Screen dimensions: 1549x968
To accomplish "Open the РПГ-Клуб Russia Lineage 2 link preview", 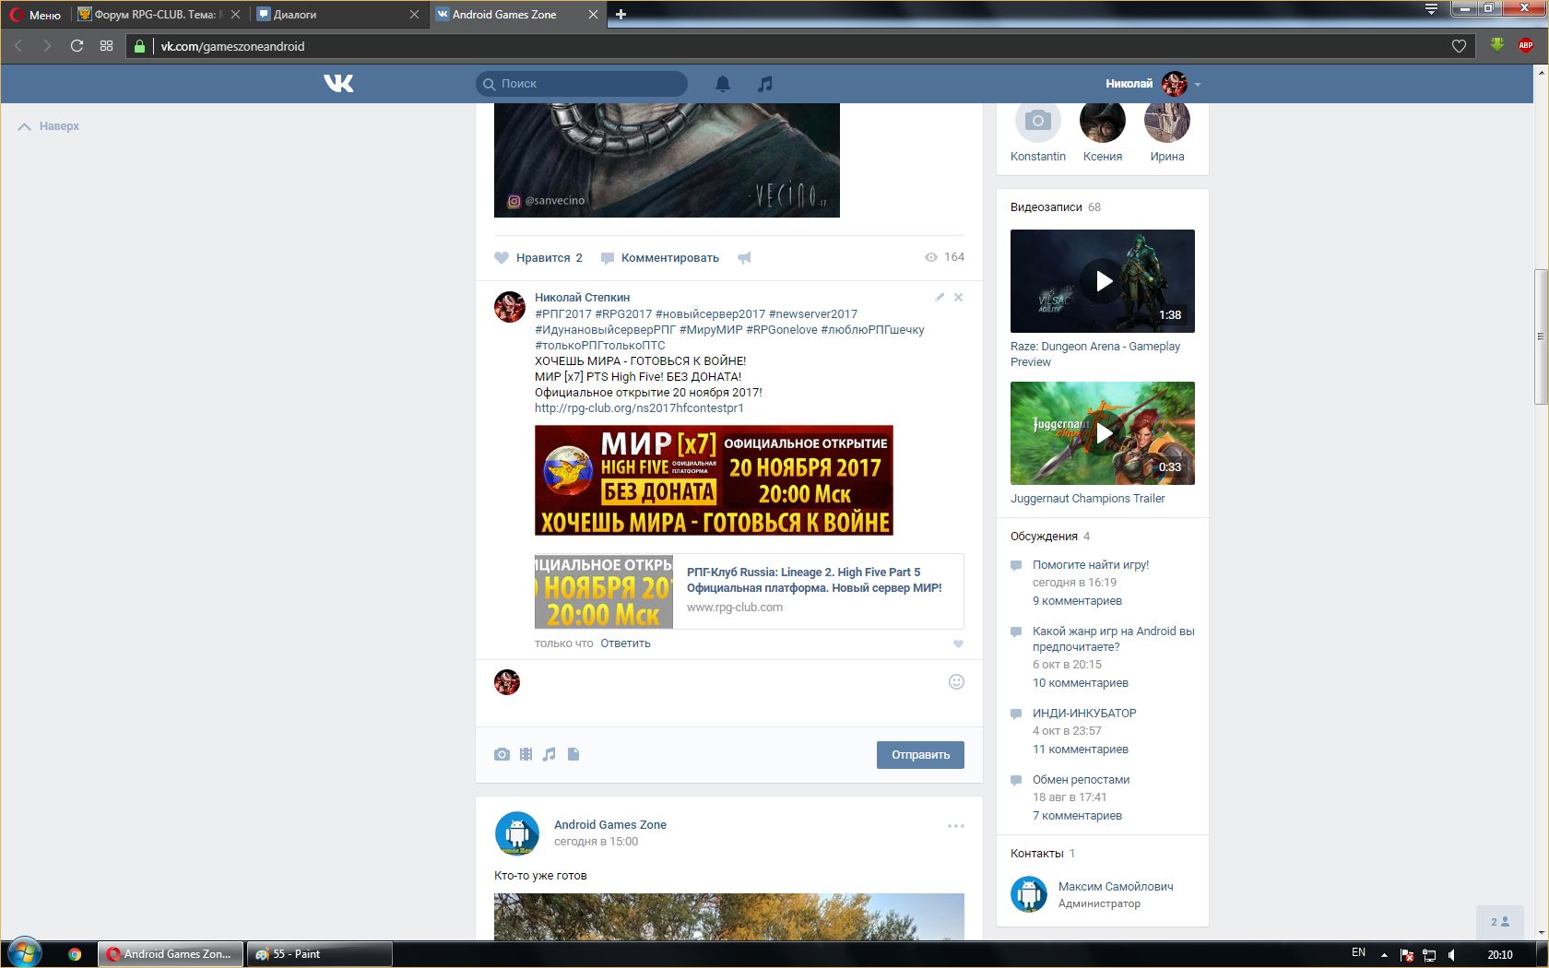I will tap(749, 591).
